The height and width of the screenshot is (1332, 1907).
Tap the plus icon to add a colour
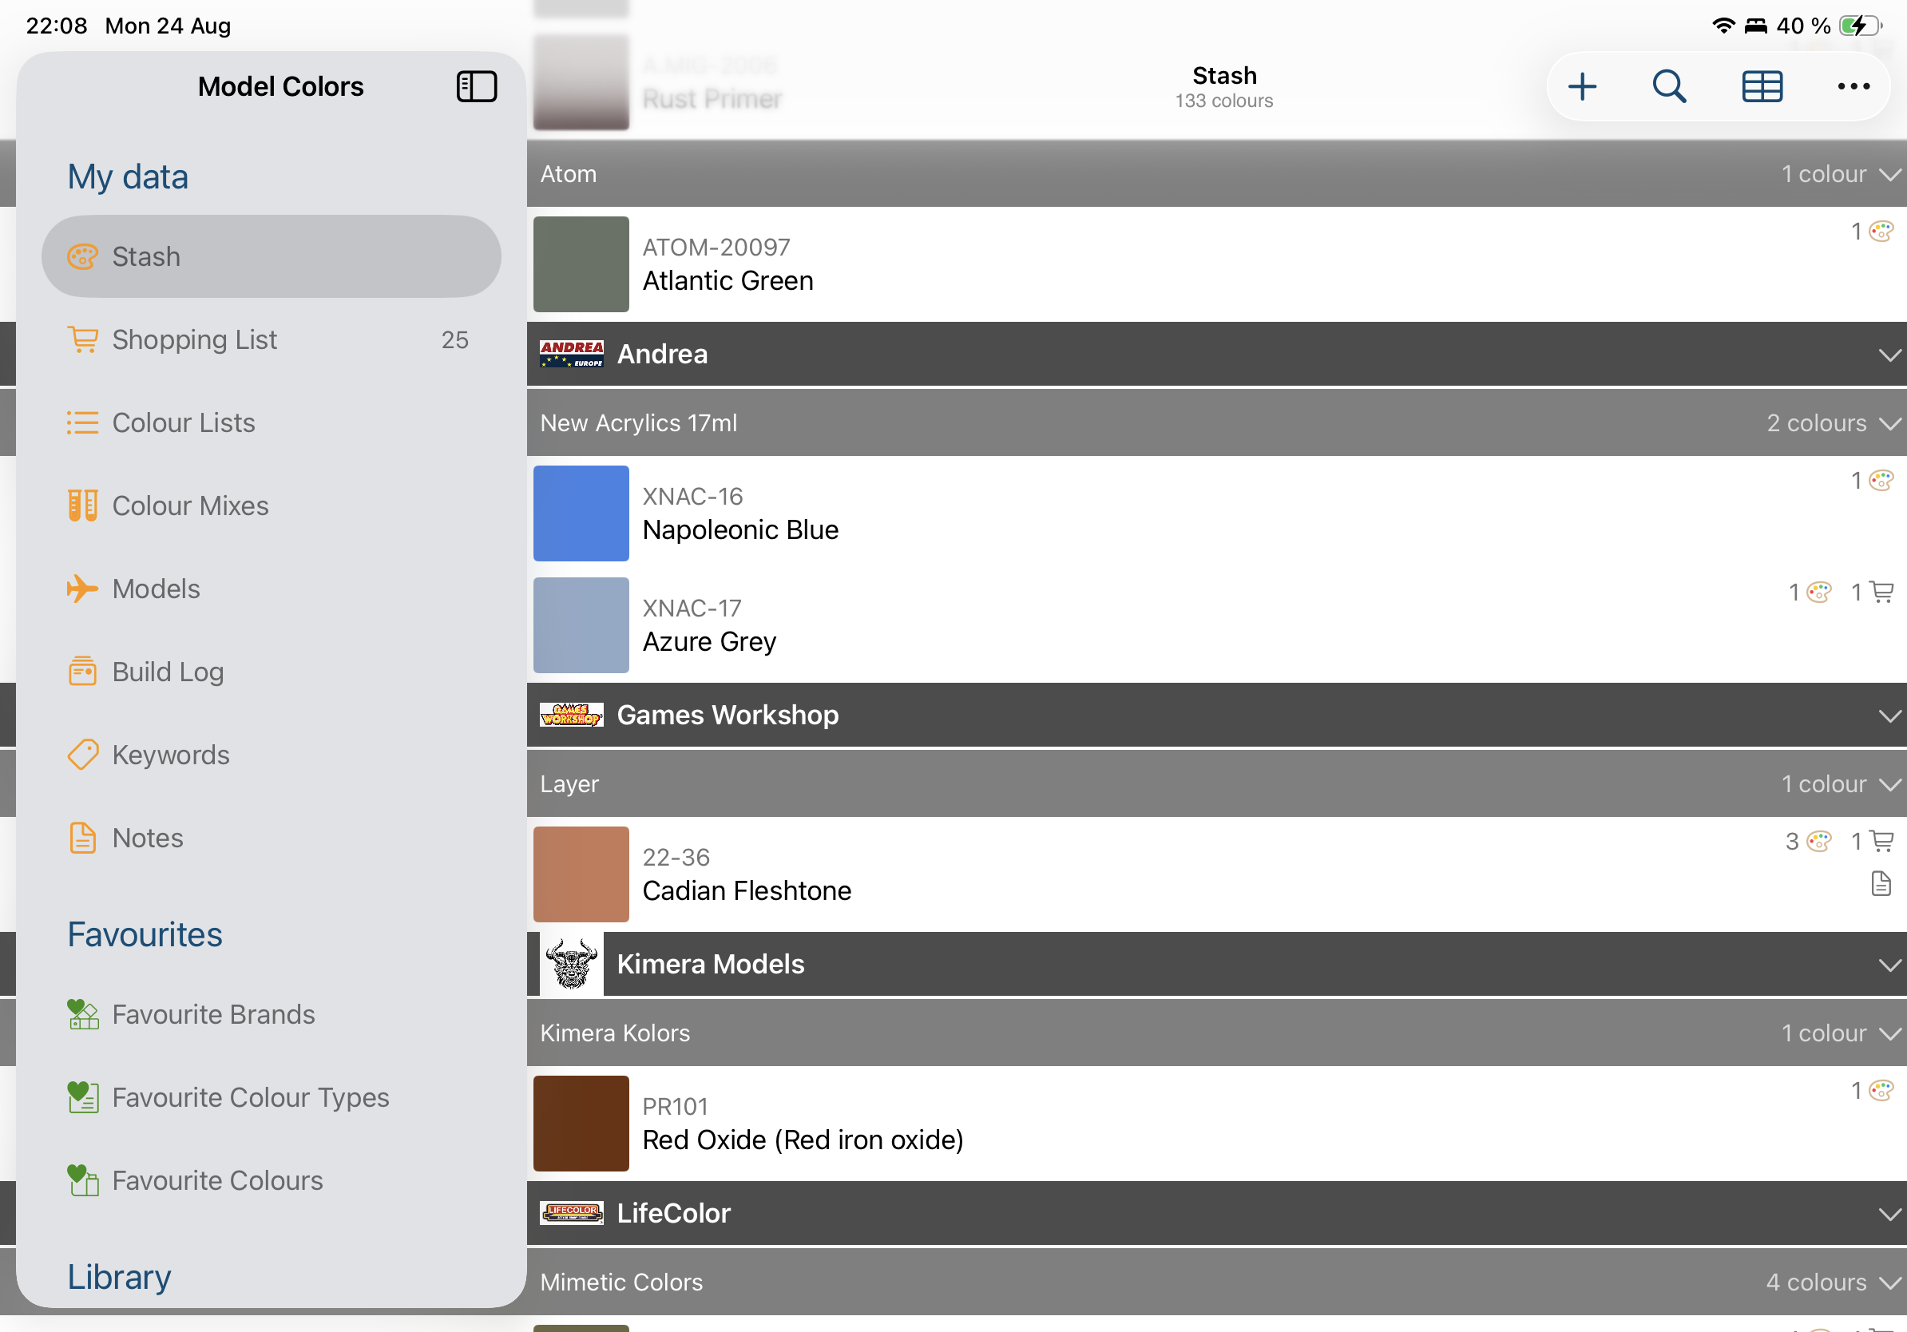pos(1582,86)
